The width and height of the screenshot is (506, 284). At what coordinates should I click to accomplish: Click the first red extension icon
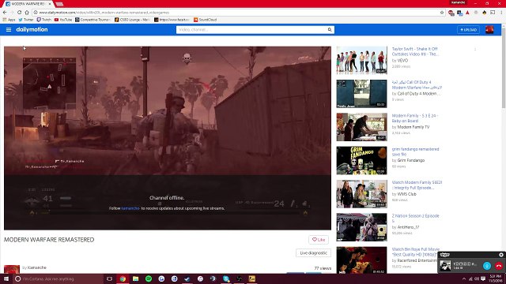(451, 13)
